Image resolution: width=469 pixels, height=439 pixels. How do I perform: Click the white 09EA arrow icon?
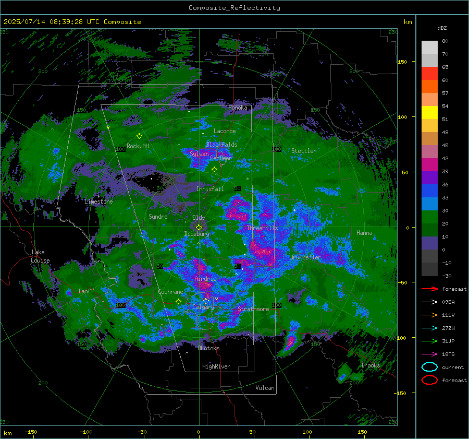coord(429,302)
